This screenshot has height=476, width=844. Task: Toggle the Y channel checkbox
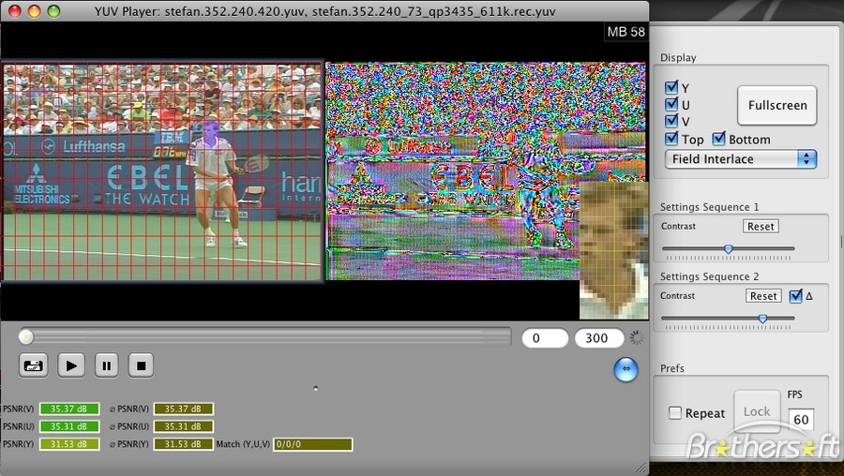tap(671, 87)
